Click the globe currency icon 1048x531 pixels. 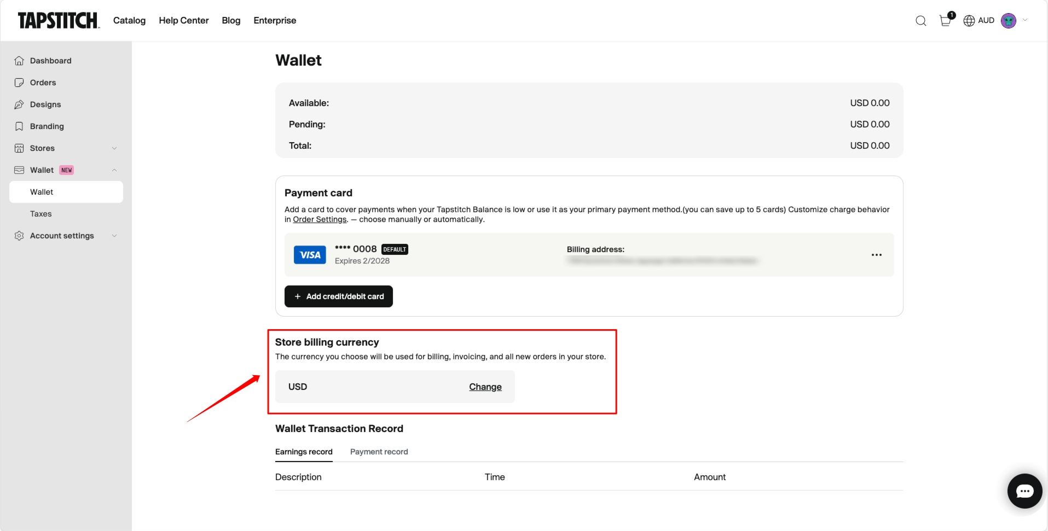[969, 21]
